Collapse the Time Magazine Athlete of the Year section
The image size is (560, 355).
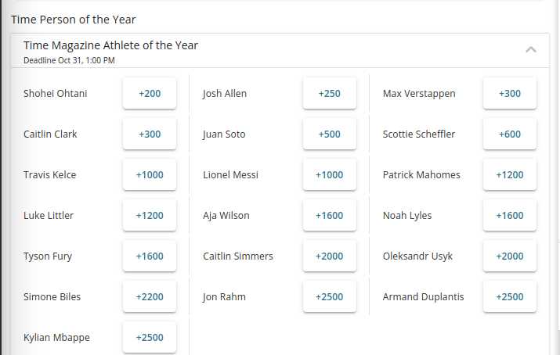531,50
